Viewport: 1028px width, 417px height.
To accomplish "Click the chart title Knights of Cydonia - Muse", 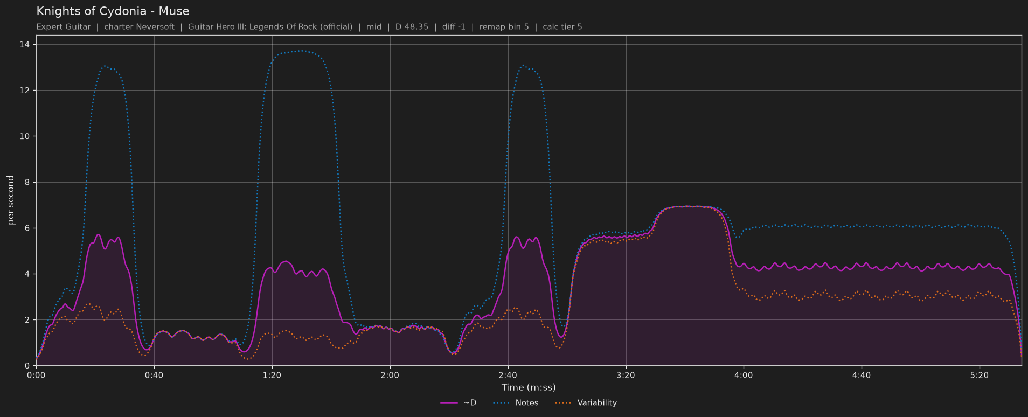I will [113, 11].
